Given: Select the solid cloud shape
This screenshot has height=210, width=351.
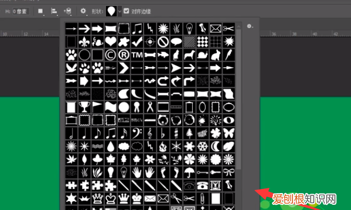Looking at the screenshot, I should click(x=124, y=146).
